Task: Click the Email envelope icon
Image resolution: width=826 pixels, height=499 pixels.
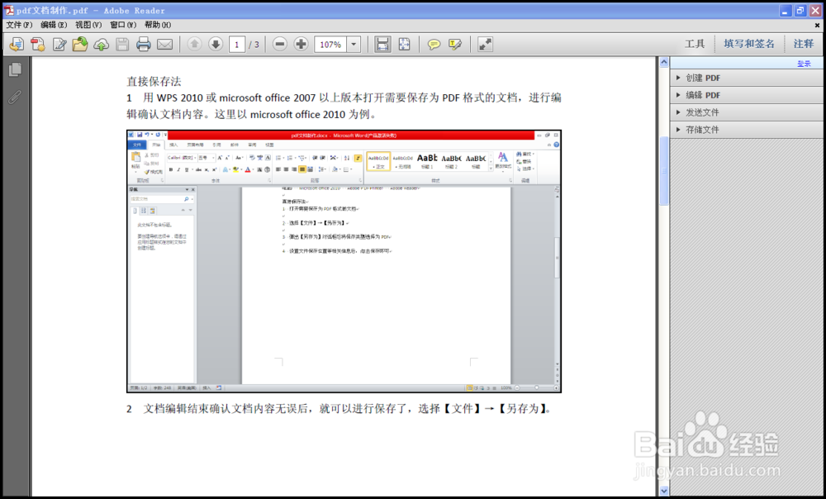Action: 165,45
